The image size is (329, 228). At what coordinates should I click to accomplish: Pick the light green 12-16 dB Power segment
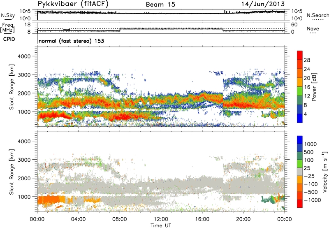pyautogui.click(x=300, y=91)
